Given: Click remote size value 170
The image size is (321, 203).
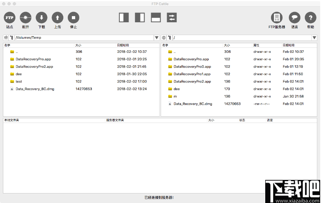Looking at the screenshot, I should tap(227, 89).
